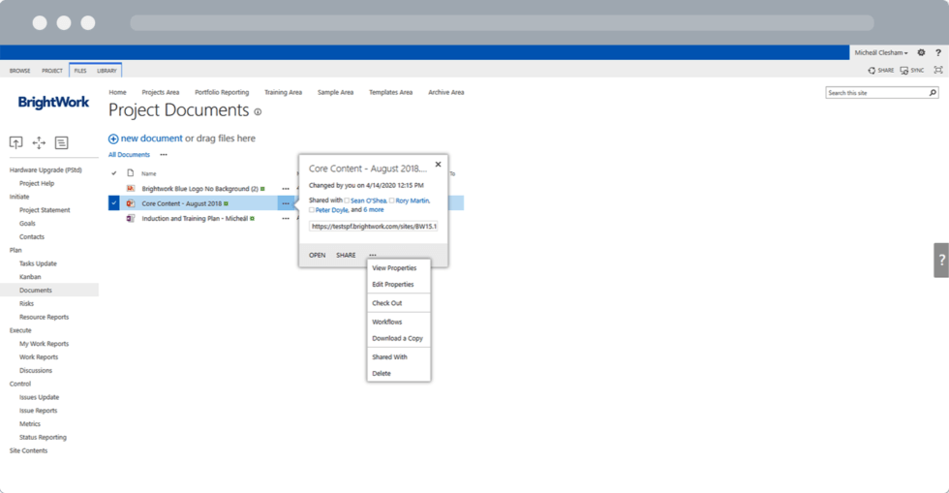Viewport: 949px width, 493px height.
Task: Switch to the LIBRARY ribbon tab
Action: point(107,71)
